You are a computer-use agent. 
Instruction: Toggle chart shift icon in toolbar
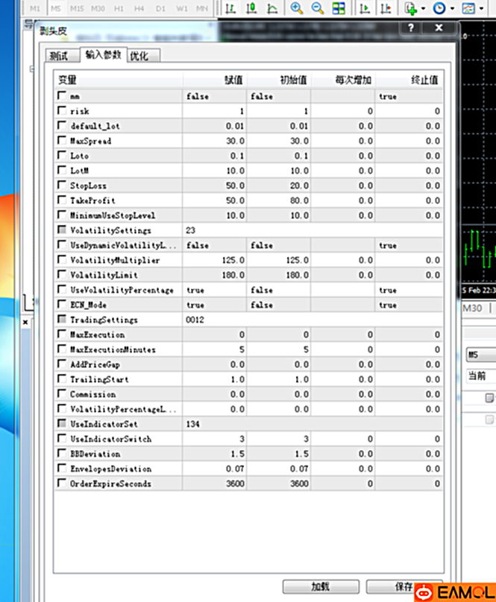(x=386, y=8)
